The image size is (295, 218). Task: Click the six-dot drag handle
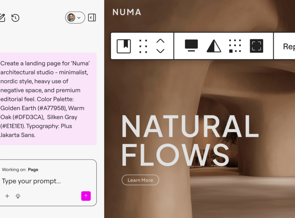coord(143,46)
